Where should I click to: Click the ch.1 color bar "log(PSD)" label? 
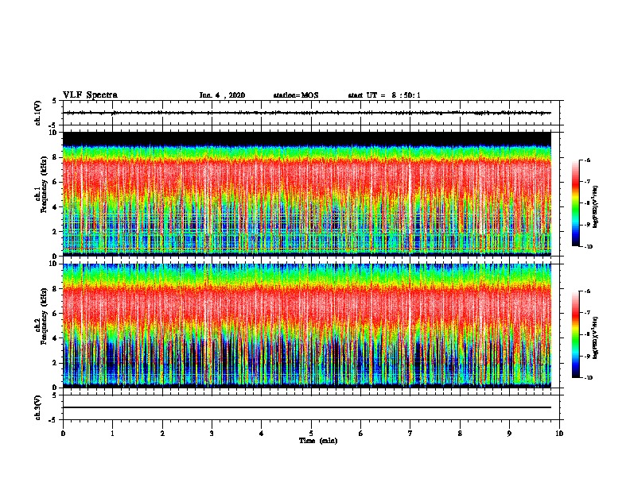click(x=595, y=206)
